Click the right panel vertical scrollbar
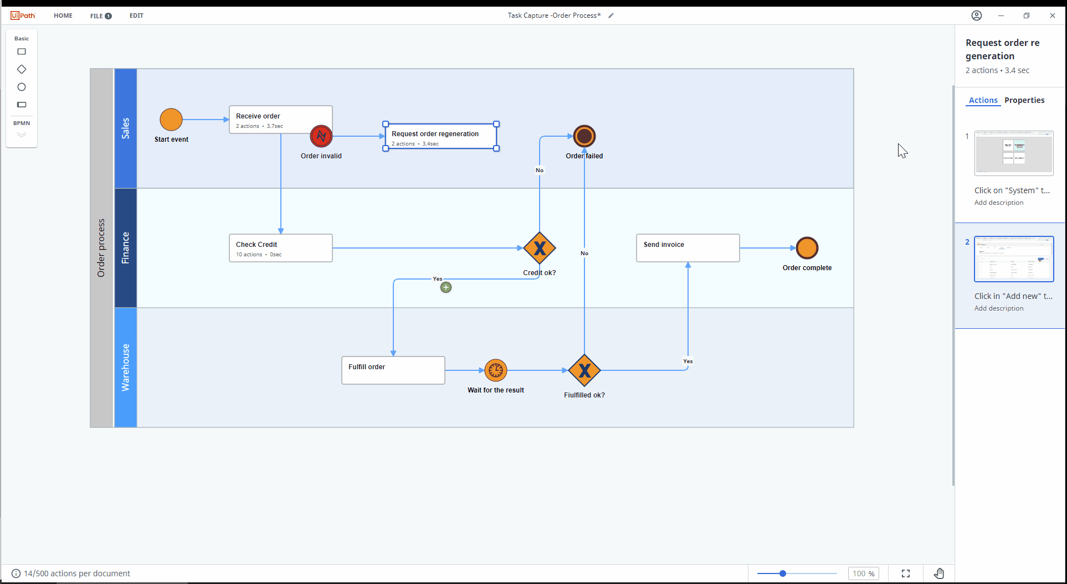Viewport: 1067px width, 584px height. (x=953, y=286)
